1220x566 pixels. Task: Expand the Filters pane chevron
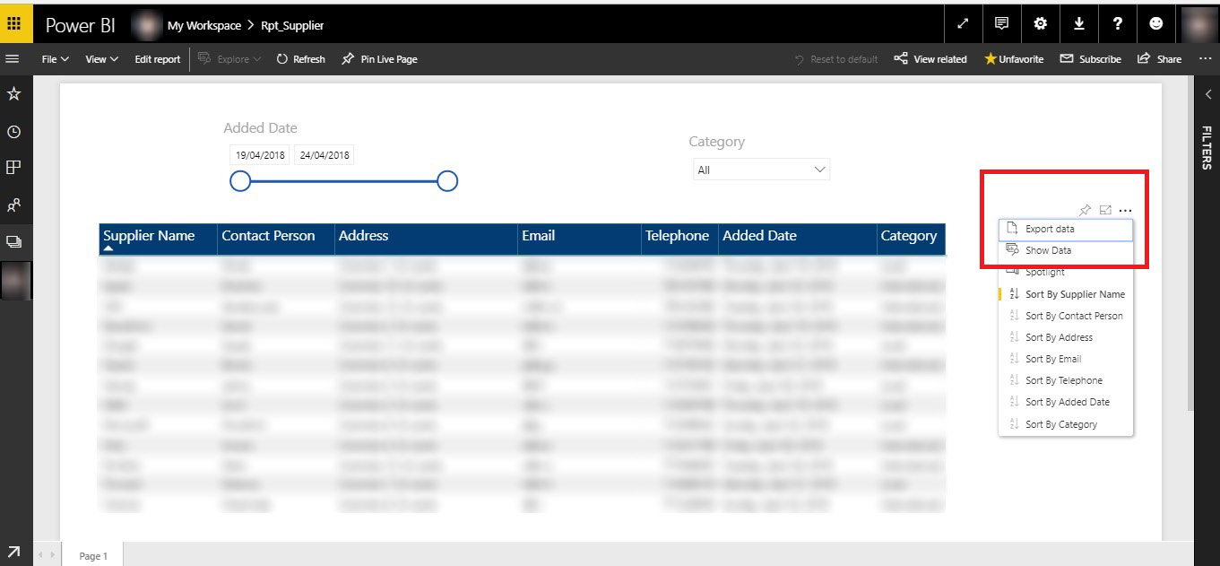(x=1207, y=94)
